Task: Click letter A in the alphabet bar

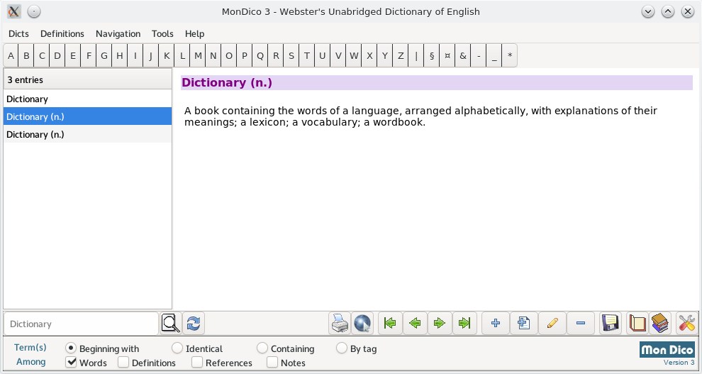Action: click(11, 55)
